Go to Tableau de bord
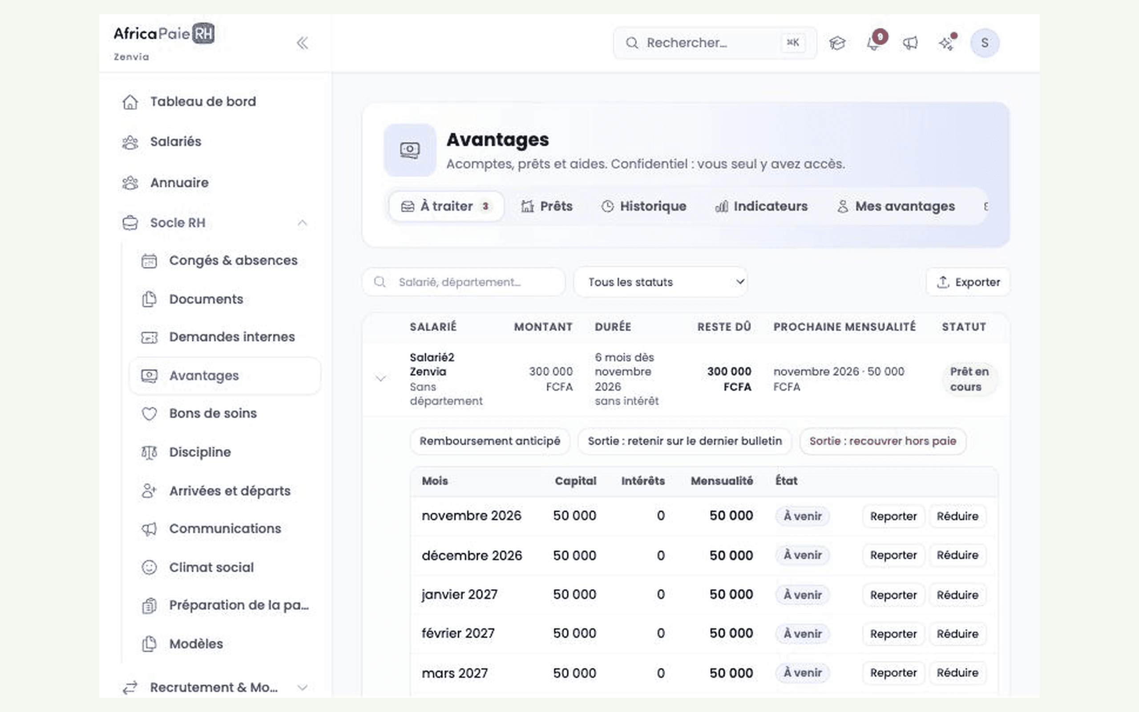Viewport: 1139px width, 712px height. tap(189, 102)
